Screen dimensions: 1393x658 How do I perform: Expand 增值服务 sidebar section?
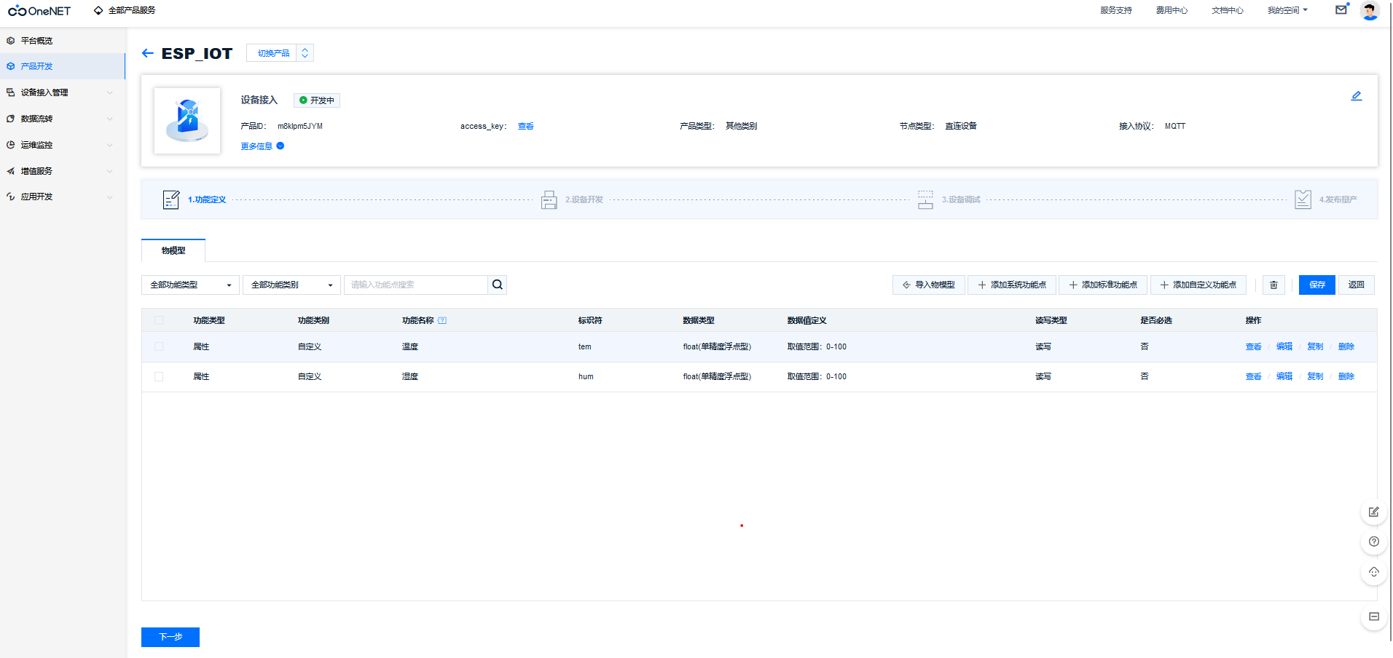63,171
